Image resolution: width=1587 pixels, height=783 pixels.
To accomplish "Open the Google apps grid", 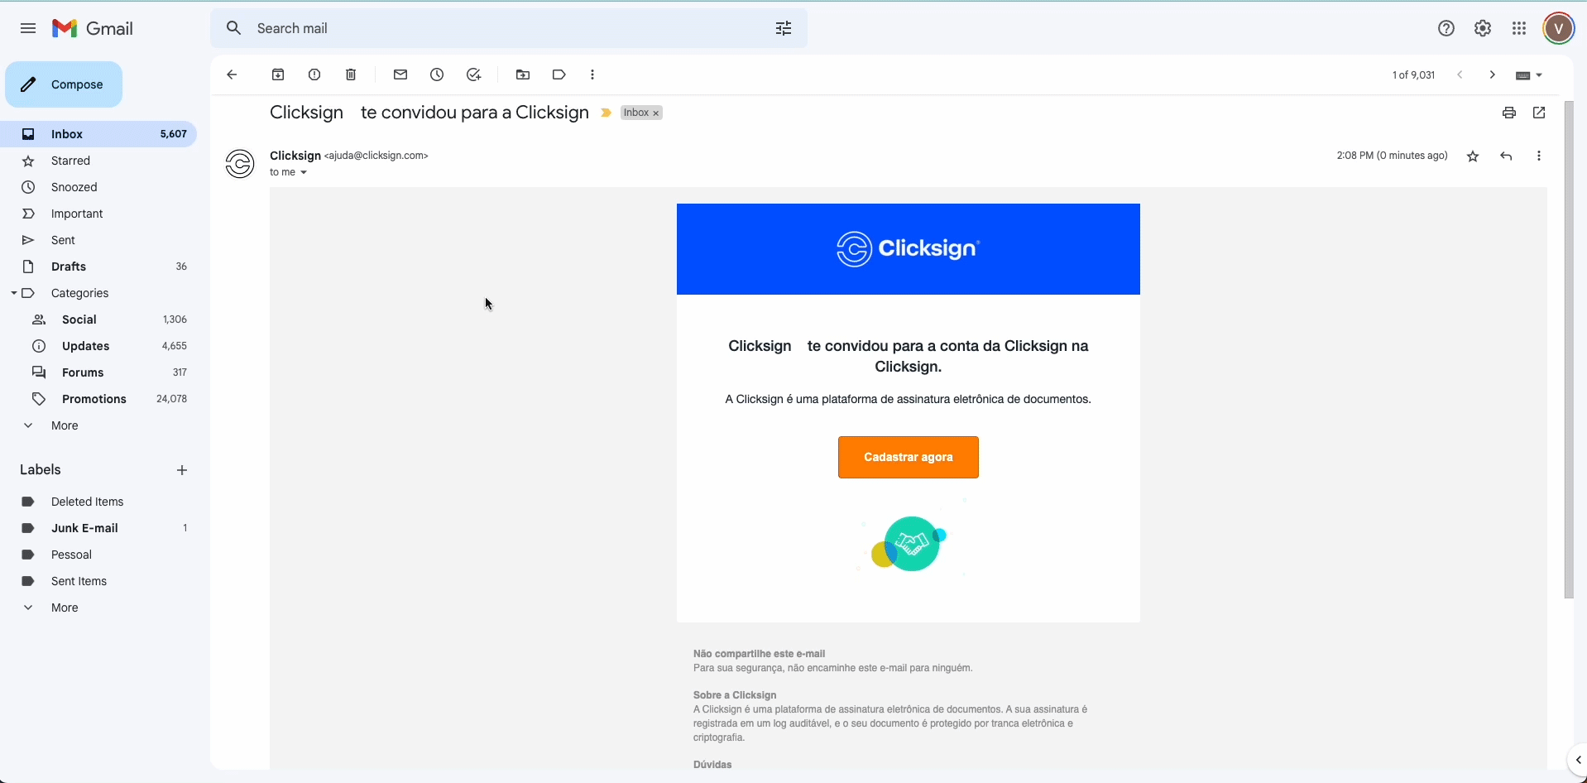I will 1519,28.
